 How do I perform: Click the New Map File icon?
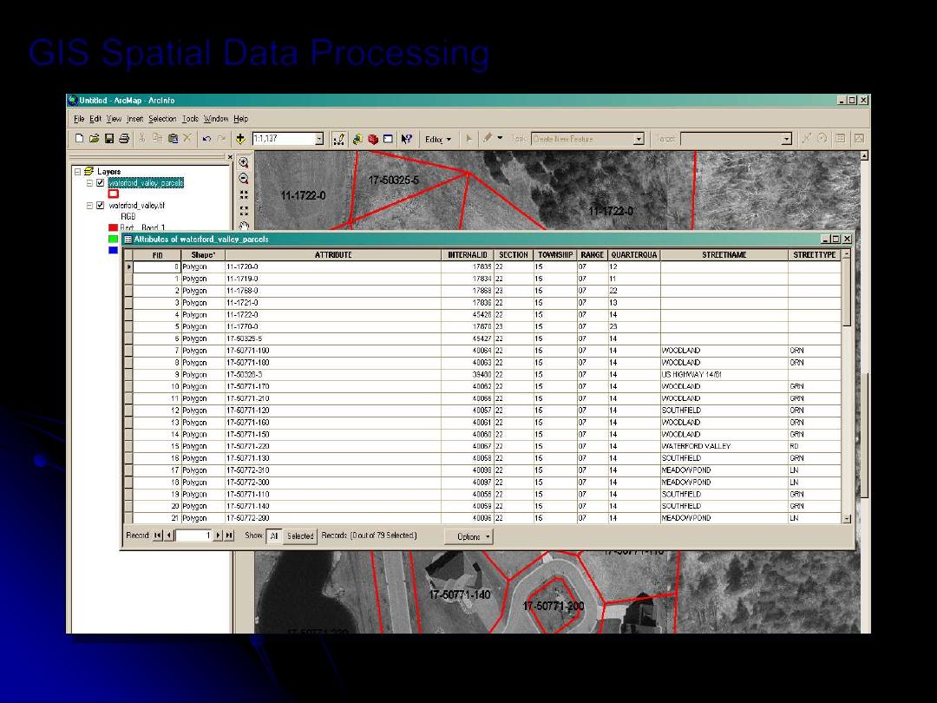click(79, 139)
